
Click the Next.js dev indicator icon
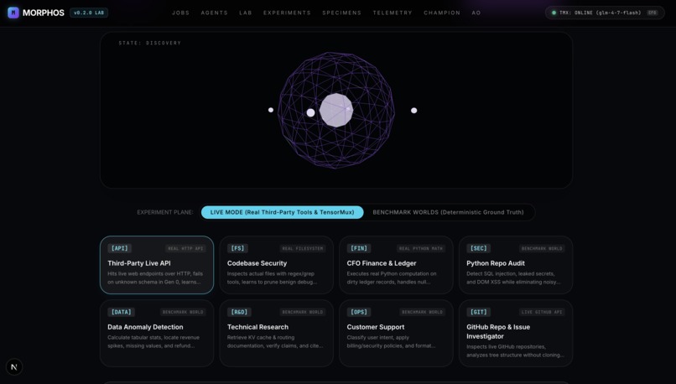tap(14, 366)
